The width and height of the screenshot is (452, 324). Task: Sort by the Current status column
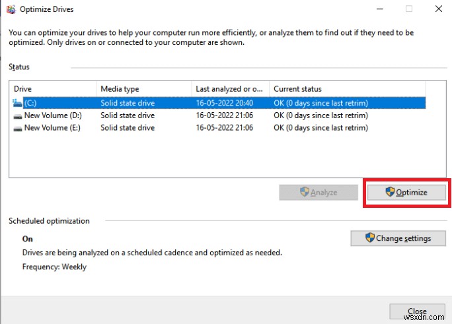(347, 88)
